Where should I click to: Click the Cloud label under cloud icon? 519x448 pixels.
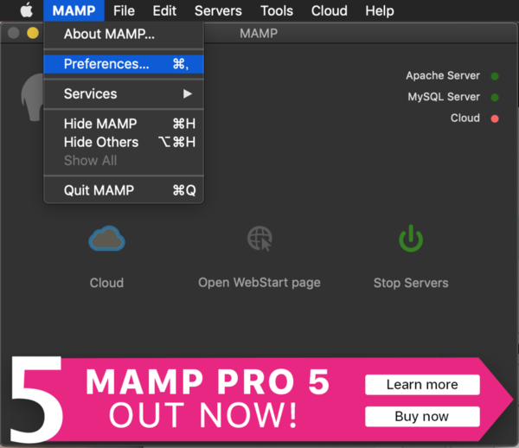click(x=106, y=283)
